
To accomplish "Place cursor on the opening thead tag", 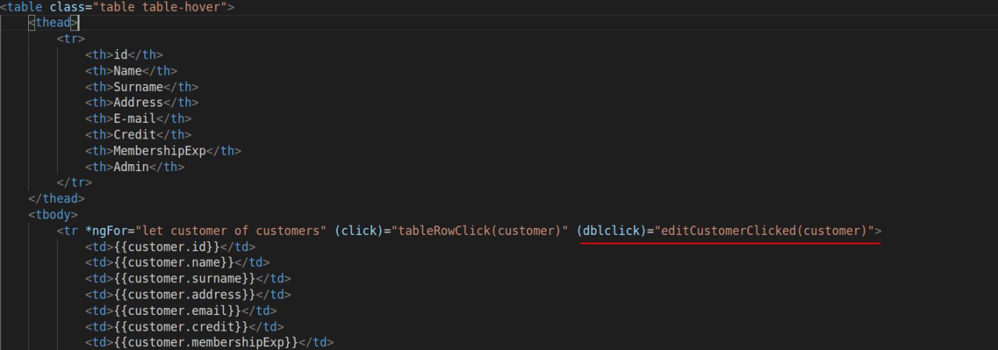I will coord(53,23).
